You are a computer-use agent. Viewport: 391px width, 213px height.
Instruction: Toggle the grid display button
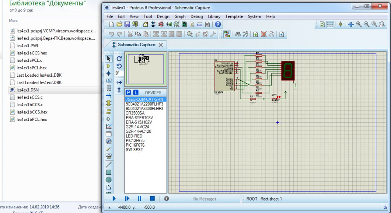tap(330, 24)
